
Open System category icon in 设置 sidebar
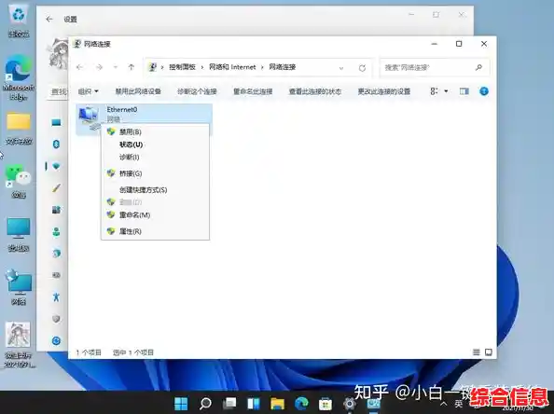(56, 122)
